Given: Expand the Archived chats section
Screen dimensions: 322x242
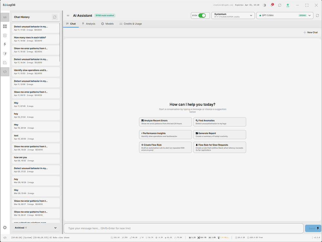Looking at the screenshot, I should 36,227.
